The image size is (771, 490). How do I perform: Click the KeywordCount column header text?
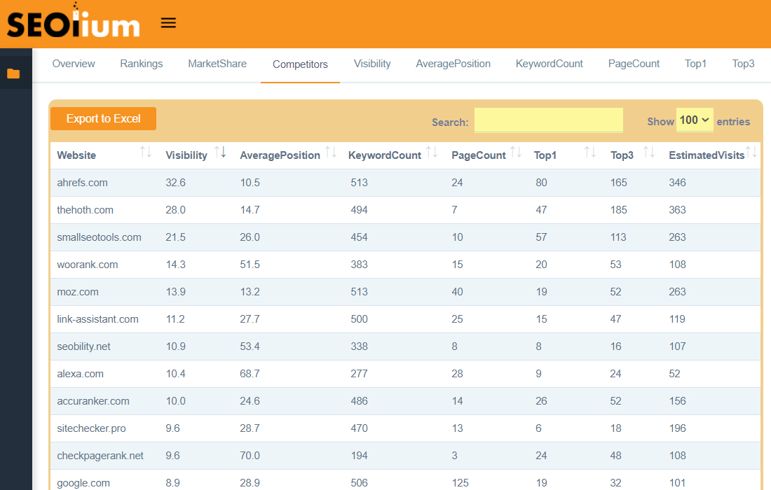(x=385, y=155)
